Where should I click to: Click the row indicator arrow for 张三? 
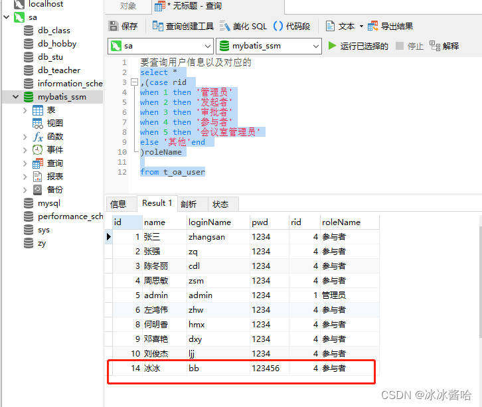click(108, 237)
